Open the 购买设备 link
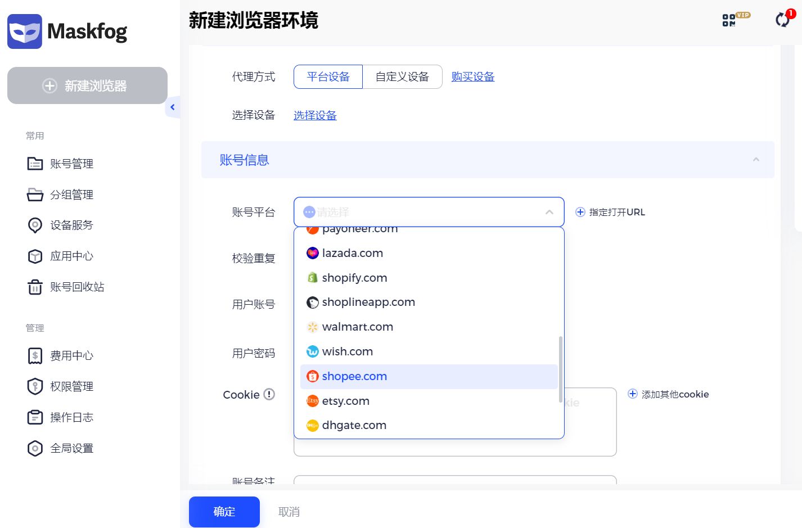This screenshot has width=802, height=528. [x=473, y=76]
